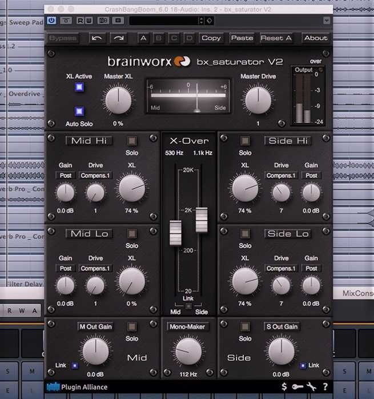The width and height of the screenshot is (374, 399).
Task: Click the Mono-Maker label box
Action: [x=187, y=326]
